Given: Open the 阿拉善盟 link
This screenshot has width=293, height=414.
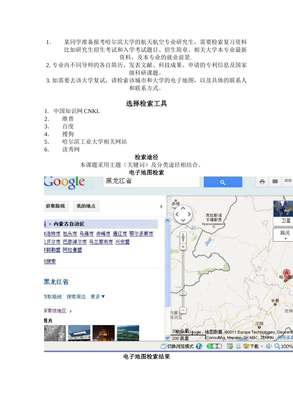Looking at the screenshot, I should tap(72, 250).
